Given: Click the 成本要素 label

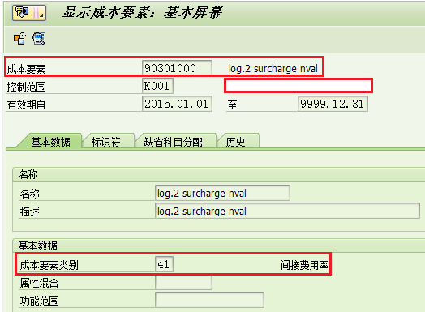Looking at the screenshot, I should coord(26,69).
